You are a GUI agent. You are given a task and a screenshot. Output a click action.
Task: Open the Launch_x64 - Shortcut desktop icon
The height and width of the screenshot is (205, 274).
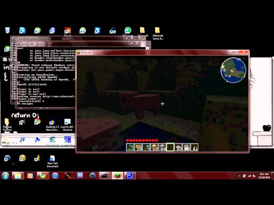click(68, 125)
